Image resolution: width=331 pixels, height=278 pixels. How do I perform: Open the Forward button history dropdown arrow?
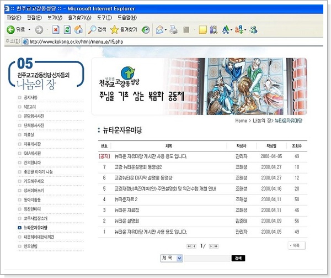pos(47,30)
